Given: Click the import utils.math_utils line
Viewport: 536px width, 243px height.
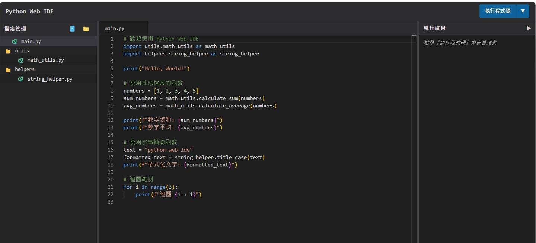Looking at the screenshot, I should tap(179, 46).
